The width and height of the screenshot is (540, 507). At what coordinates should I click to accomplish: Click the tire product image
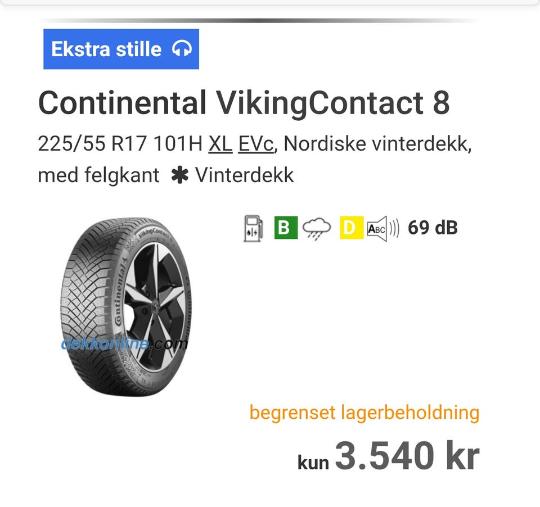(x=124, y=306)
